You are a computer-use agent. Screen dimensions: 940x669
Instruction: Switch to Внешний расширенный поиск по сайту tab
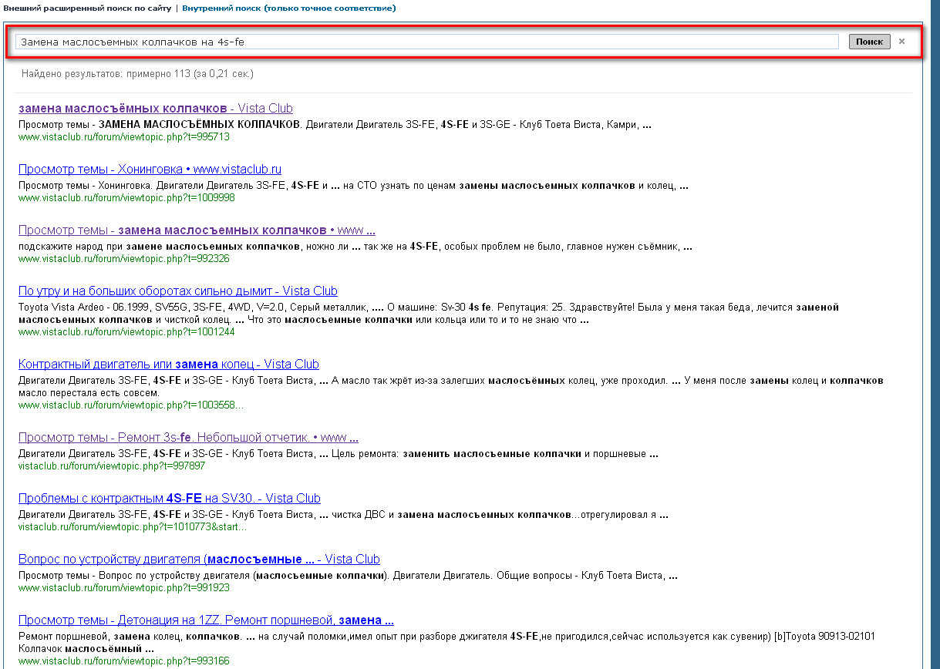(87, 8)
